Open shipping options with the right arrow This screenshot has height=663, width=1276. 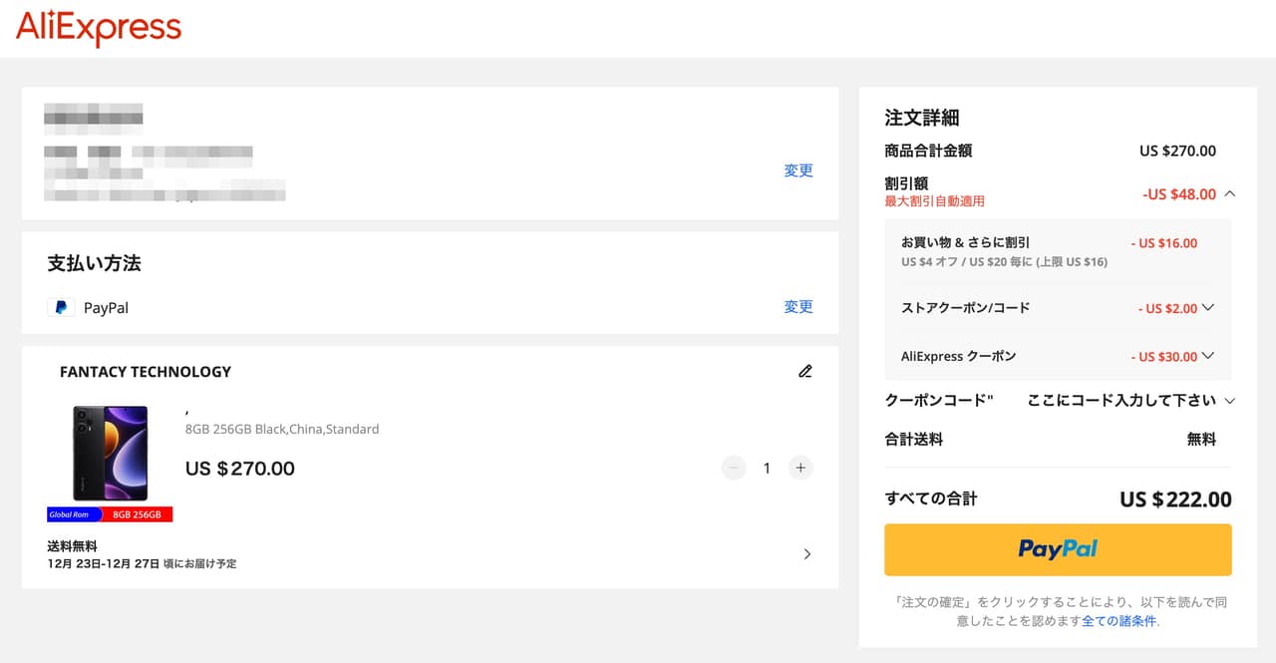(806, 554)
